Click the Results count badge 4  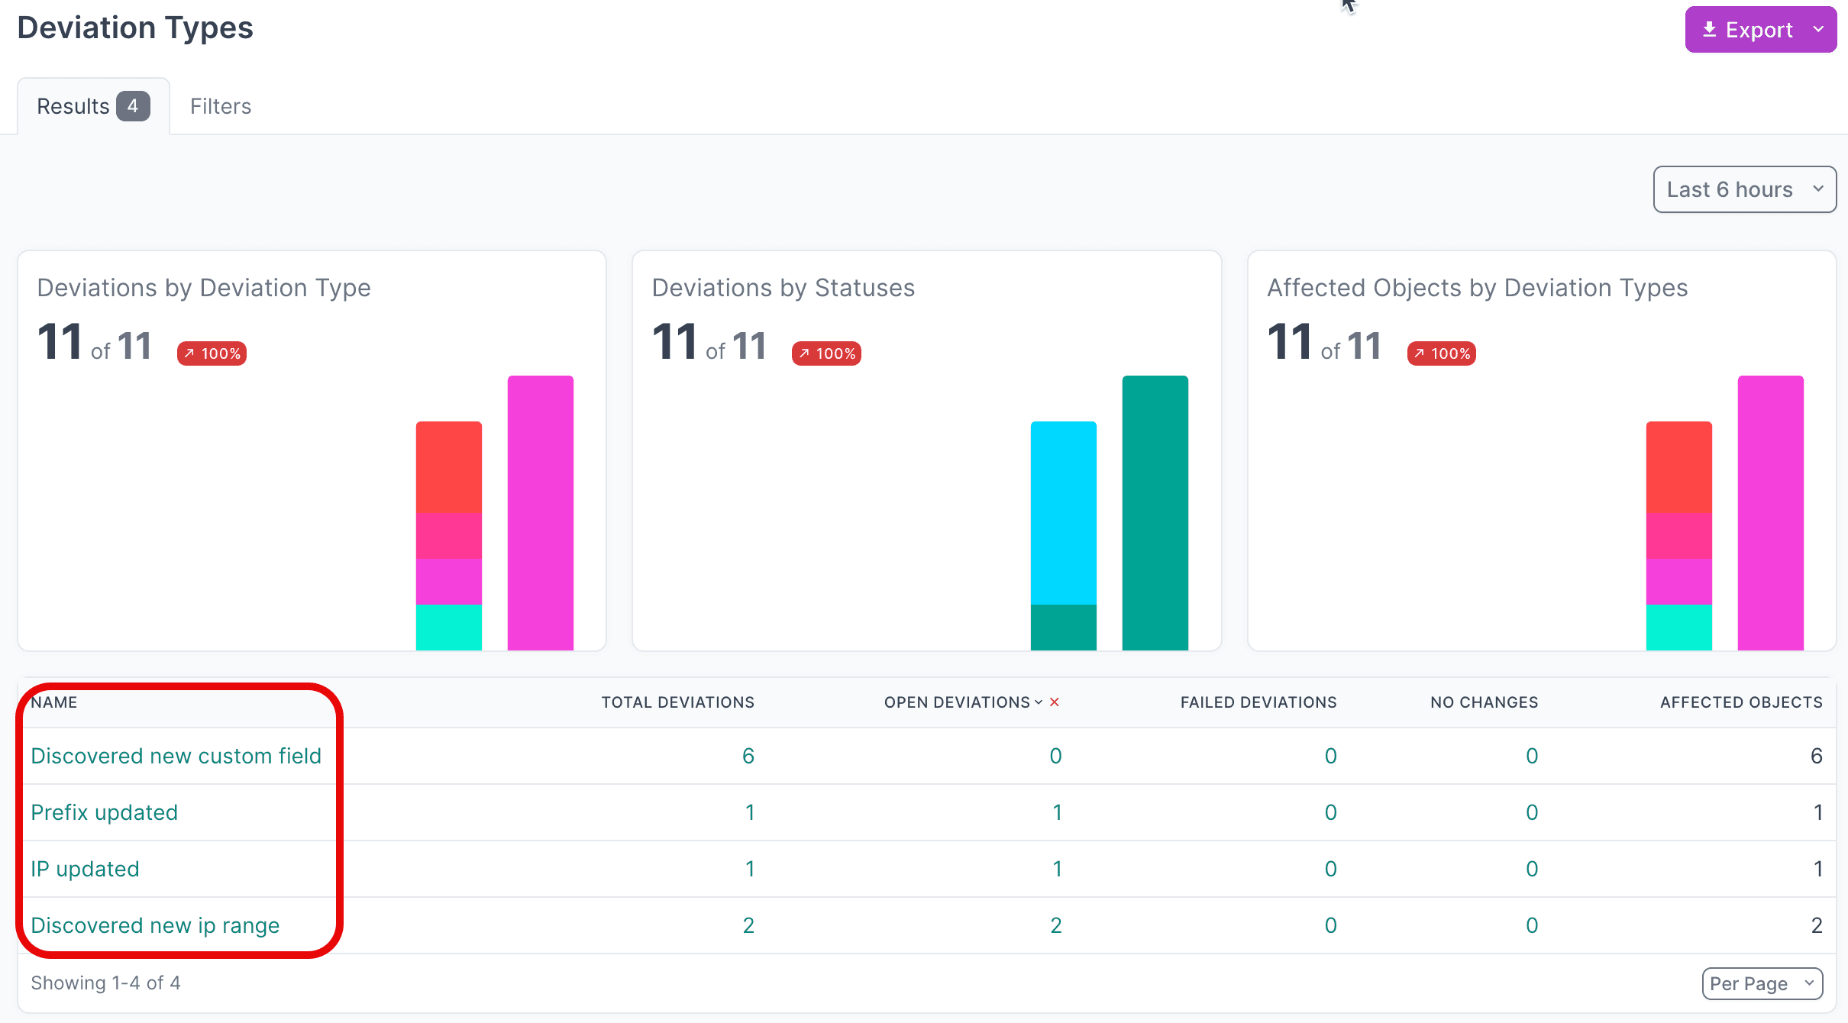[x=133, y=106]
